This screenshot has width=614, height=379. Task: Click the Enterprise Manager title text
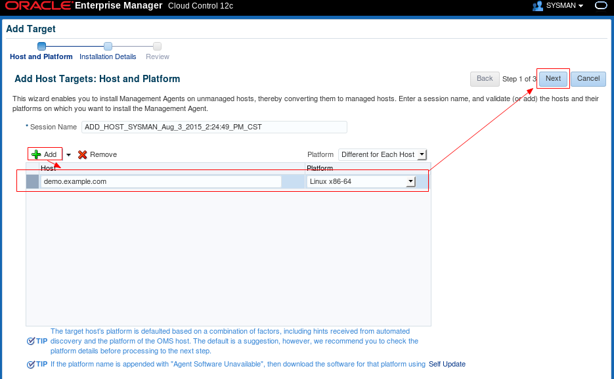[118, 5]
